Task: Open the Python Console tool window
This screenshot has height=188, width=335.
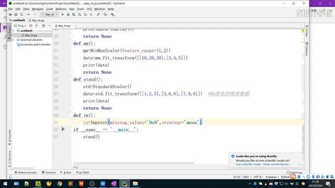Action: [x=26, y=172]
